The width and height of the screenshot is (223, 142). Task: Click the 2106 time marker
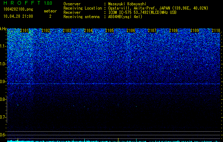tap(131, 31)
